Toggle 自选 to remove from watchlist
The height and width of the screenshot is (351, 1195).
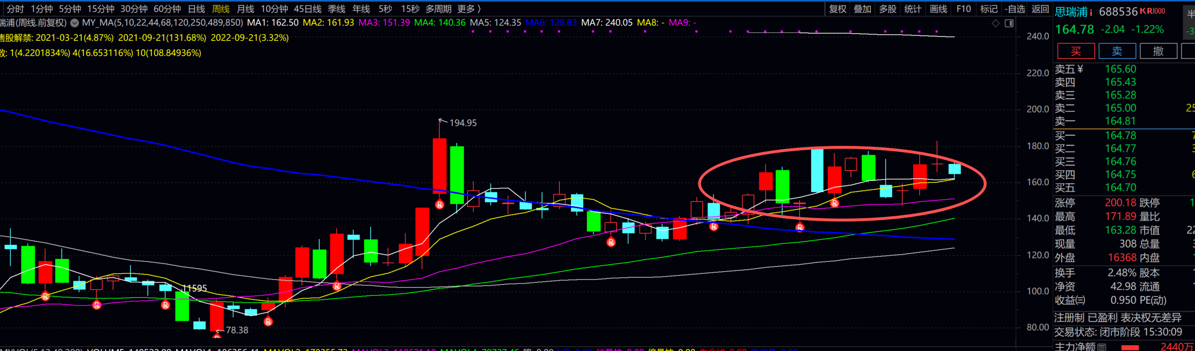pyautogui.click(x=1015, y=9)
